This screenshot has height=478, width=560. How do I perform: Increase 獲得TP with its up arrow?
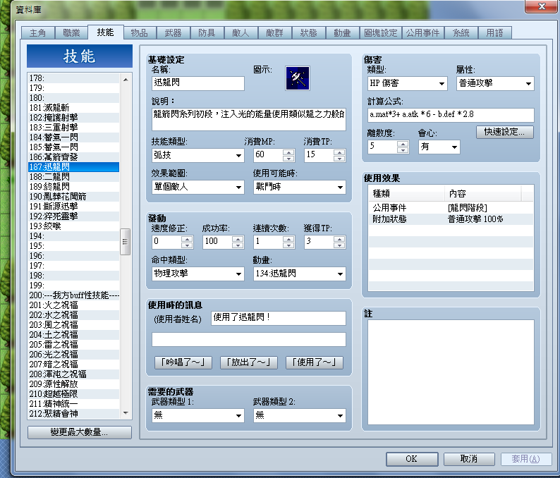click(339, 238)
